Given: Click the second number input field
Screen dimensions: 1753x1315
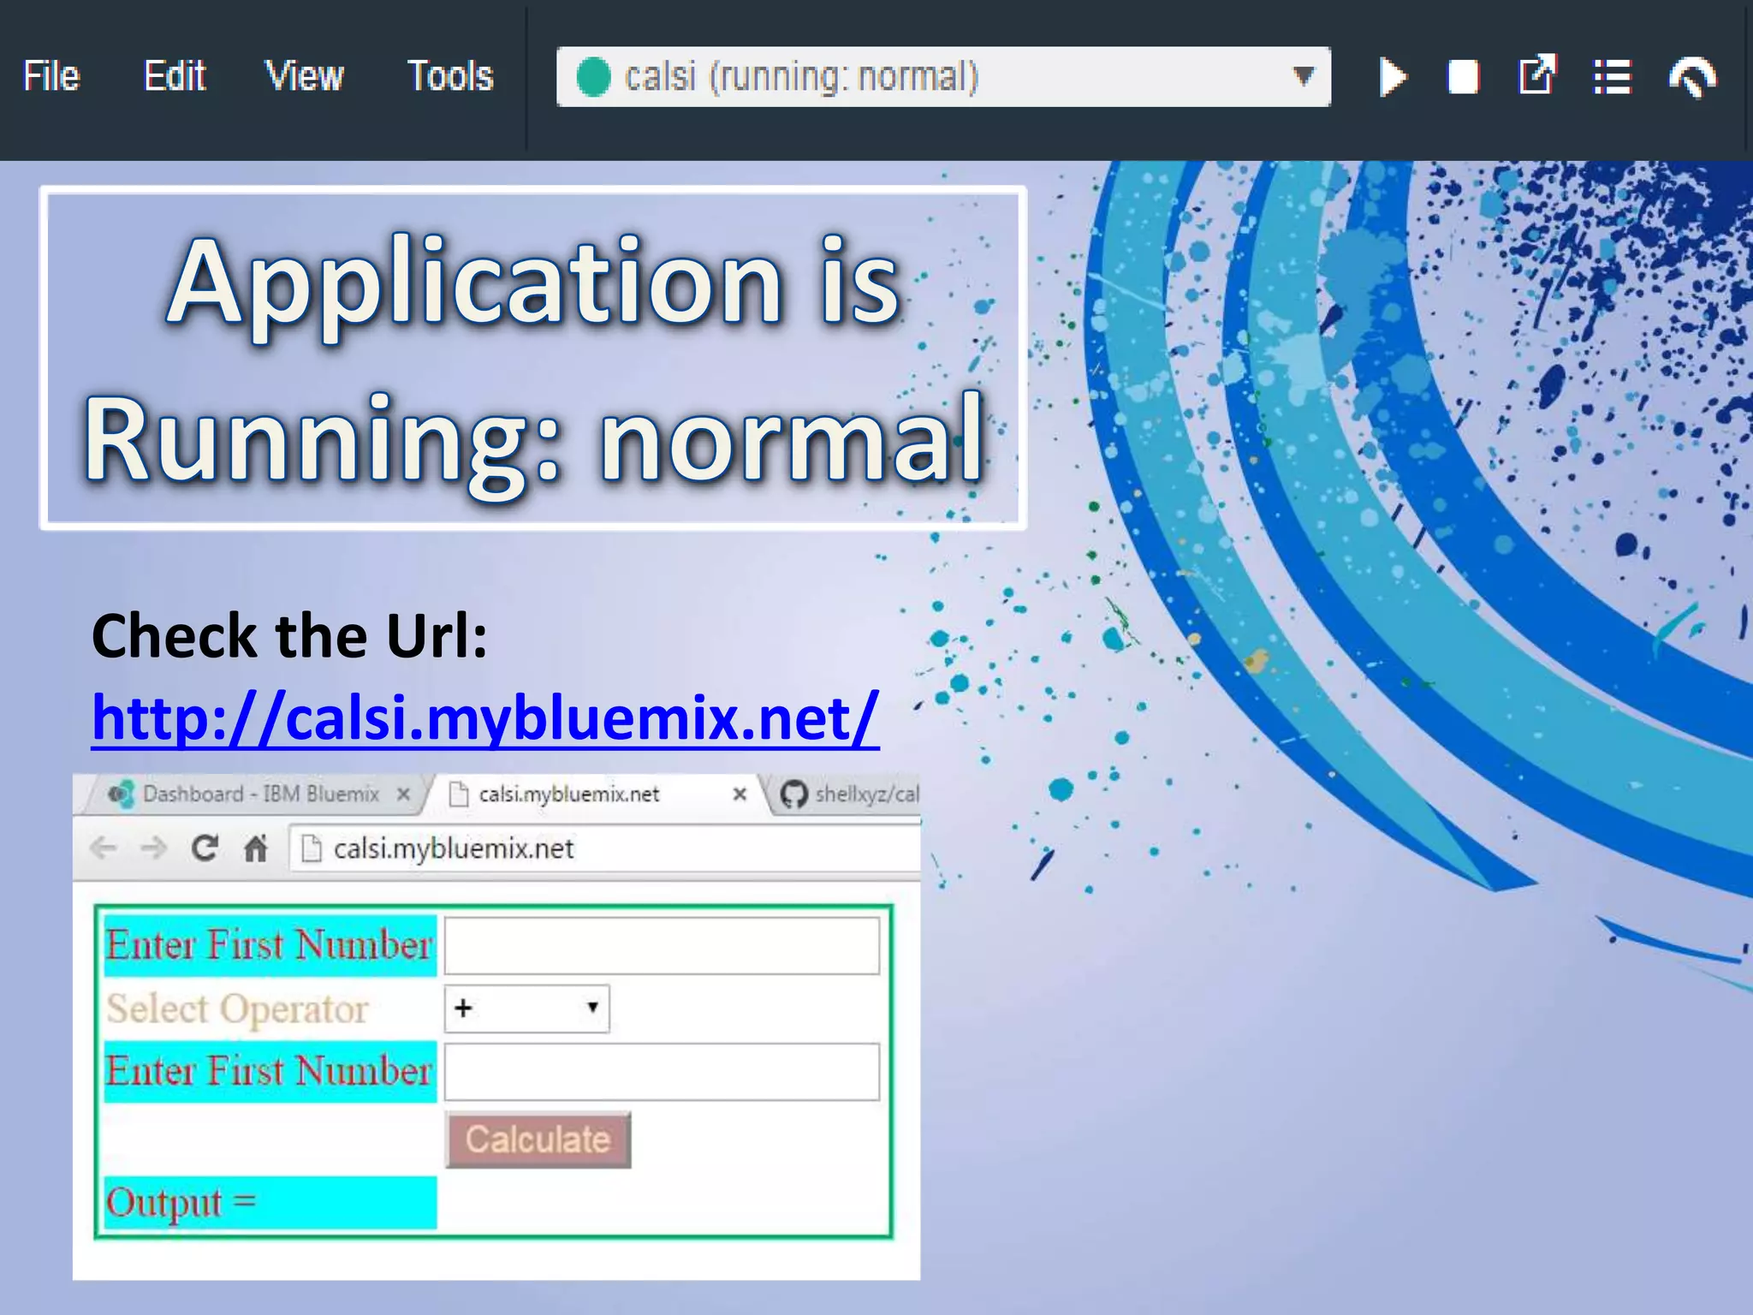Looking at the screenshot, I should click(662, 1072).
